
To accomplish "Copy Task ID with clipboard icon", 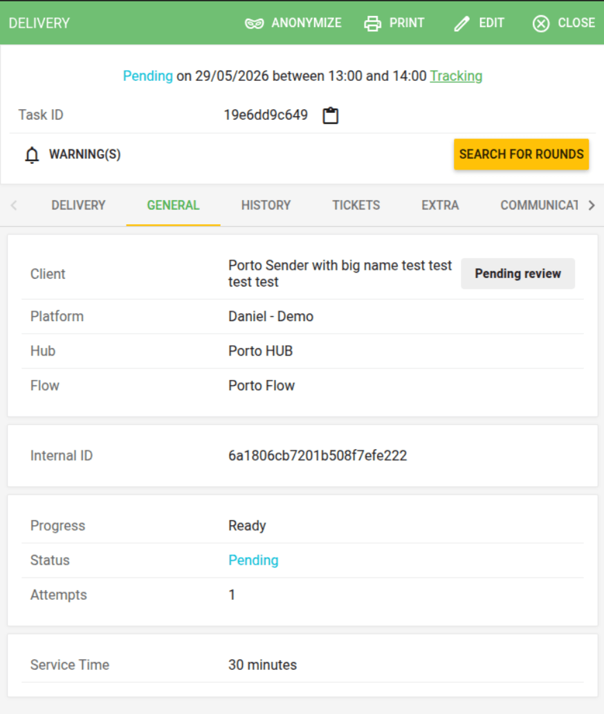I will coord(330,116).
